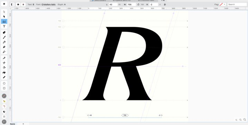248x125 pixels.
Task: Select the Knife tool
Action: point(4,58)
